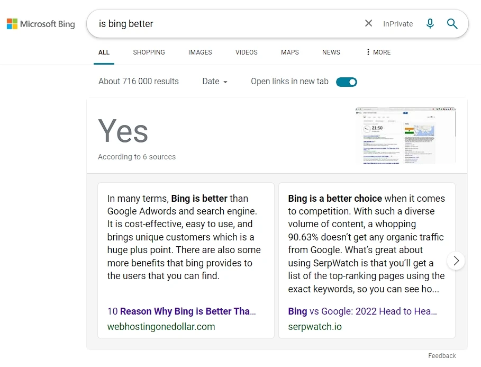Open 'Bing vs Google: 2022 Head to Hea...' link

(x=362, y=311)
